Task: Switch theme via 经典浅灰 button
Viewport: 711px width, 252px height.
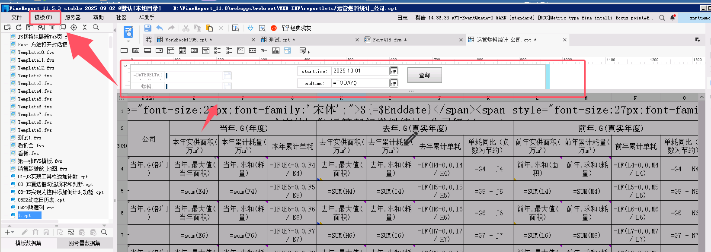Action: coord(297,28)
